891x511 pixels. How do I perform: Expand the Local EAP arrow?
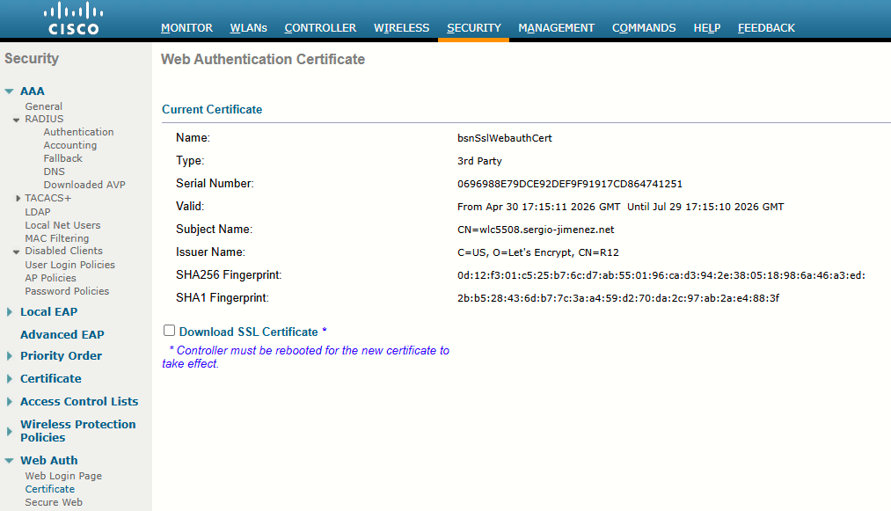pyautogui.click(x=9, y=312)
